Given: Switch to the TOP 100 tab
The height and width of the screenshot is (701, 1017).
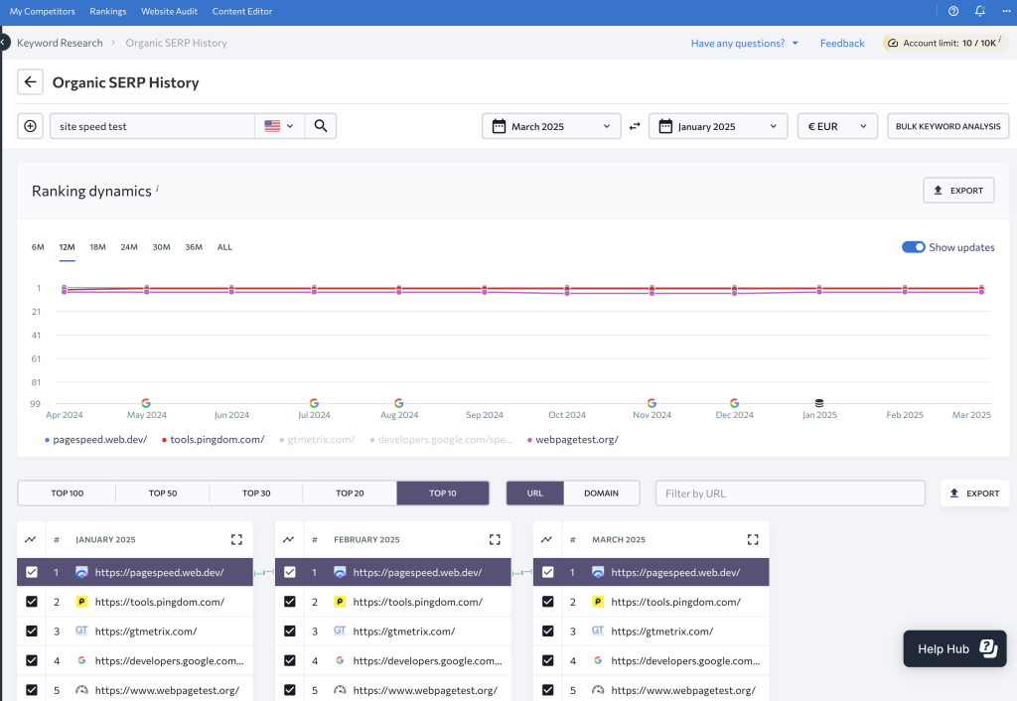Looking at the screenshot, I should point(68,492).
